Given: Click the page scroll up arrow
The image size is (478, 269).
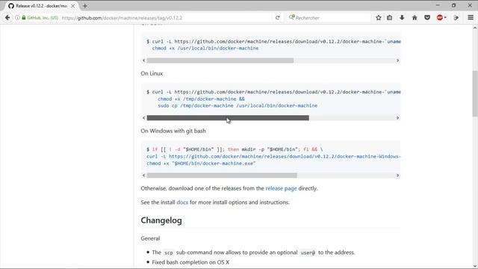Looking at the screenshot, I should 475,28.
